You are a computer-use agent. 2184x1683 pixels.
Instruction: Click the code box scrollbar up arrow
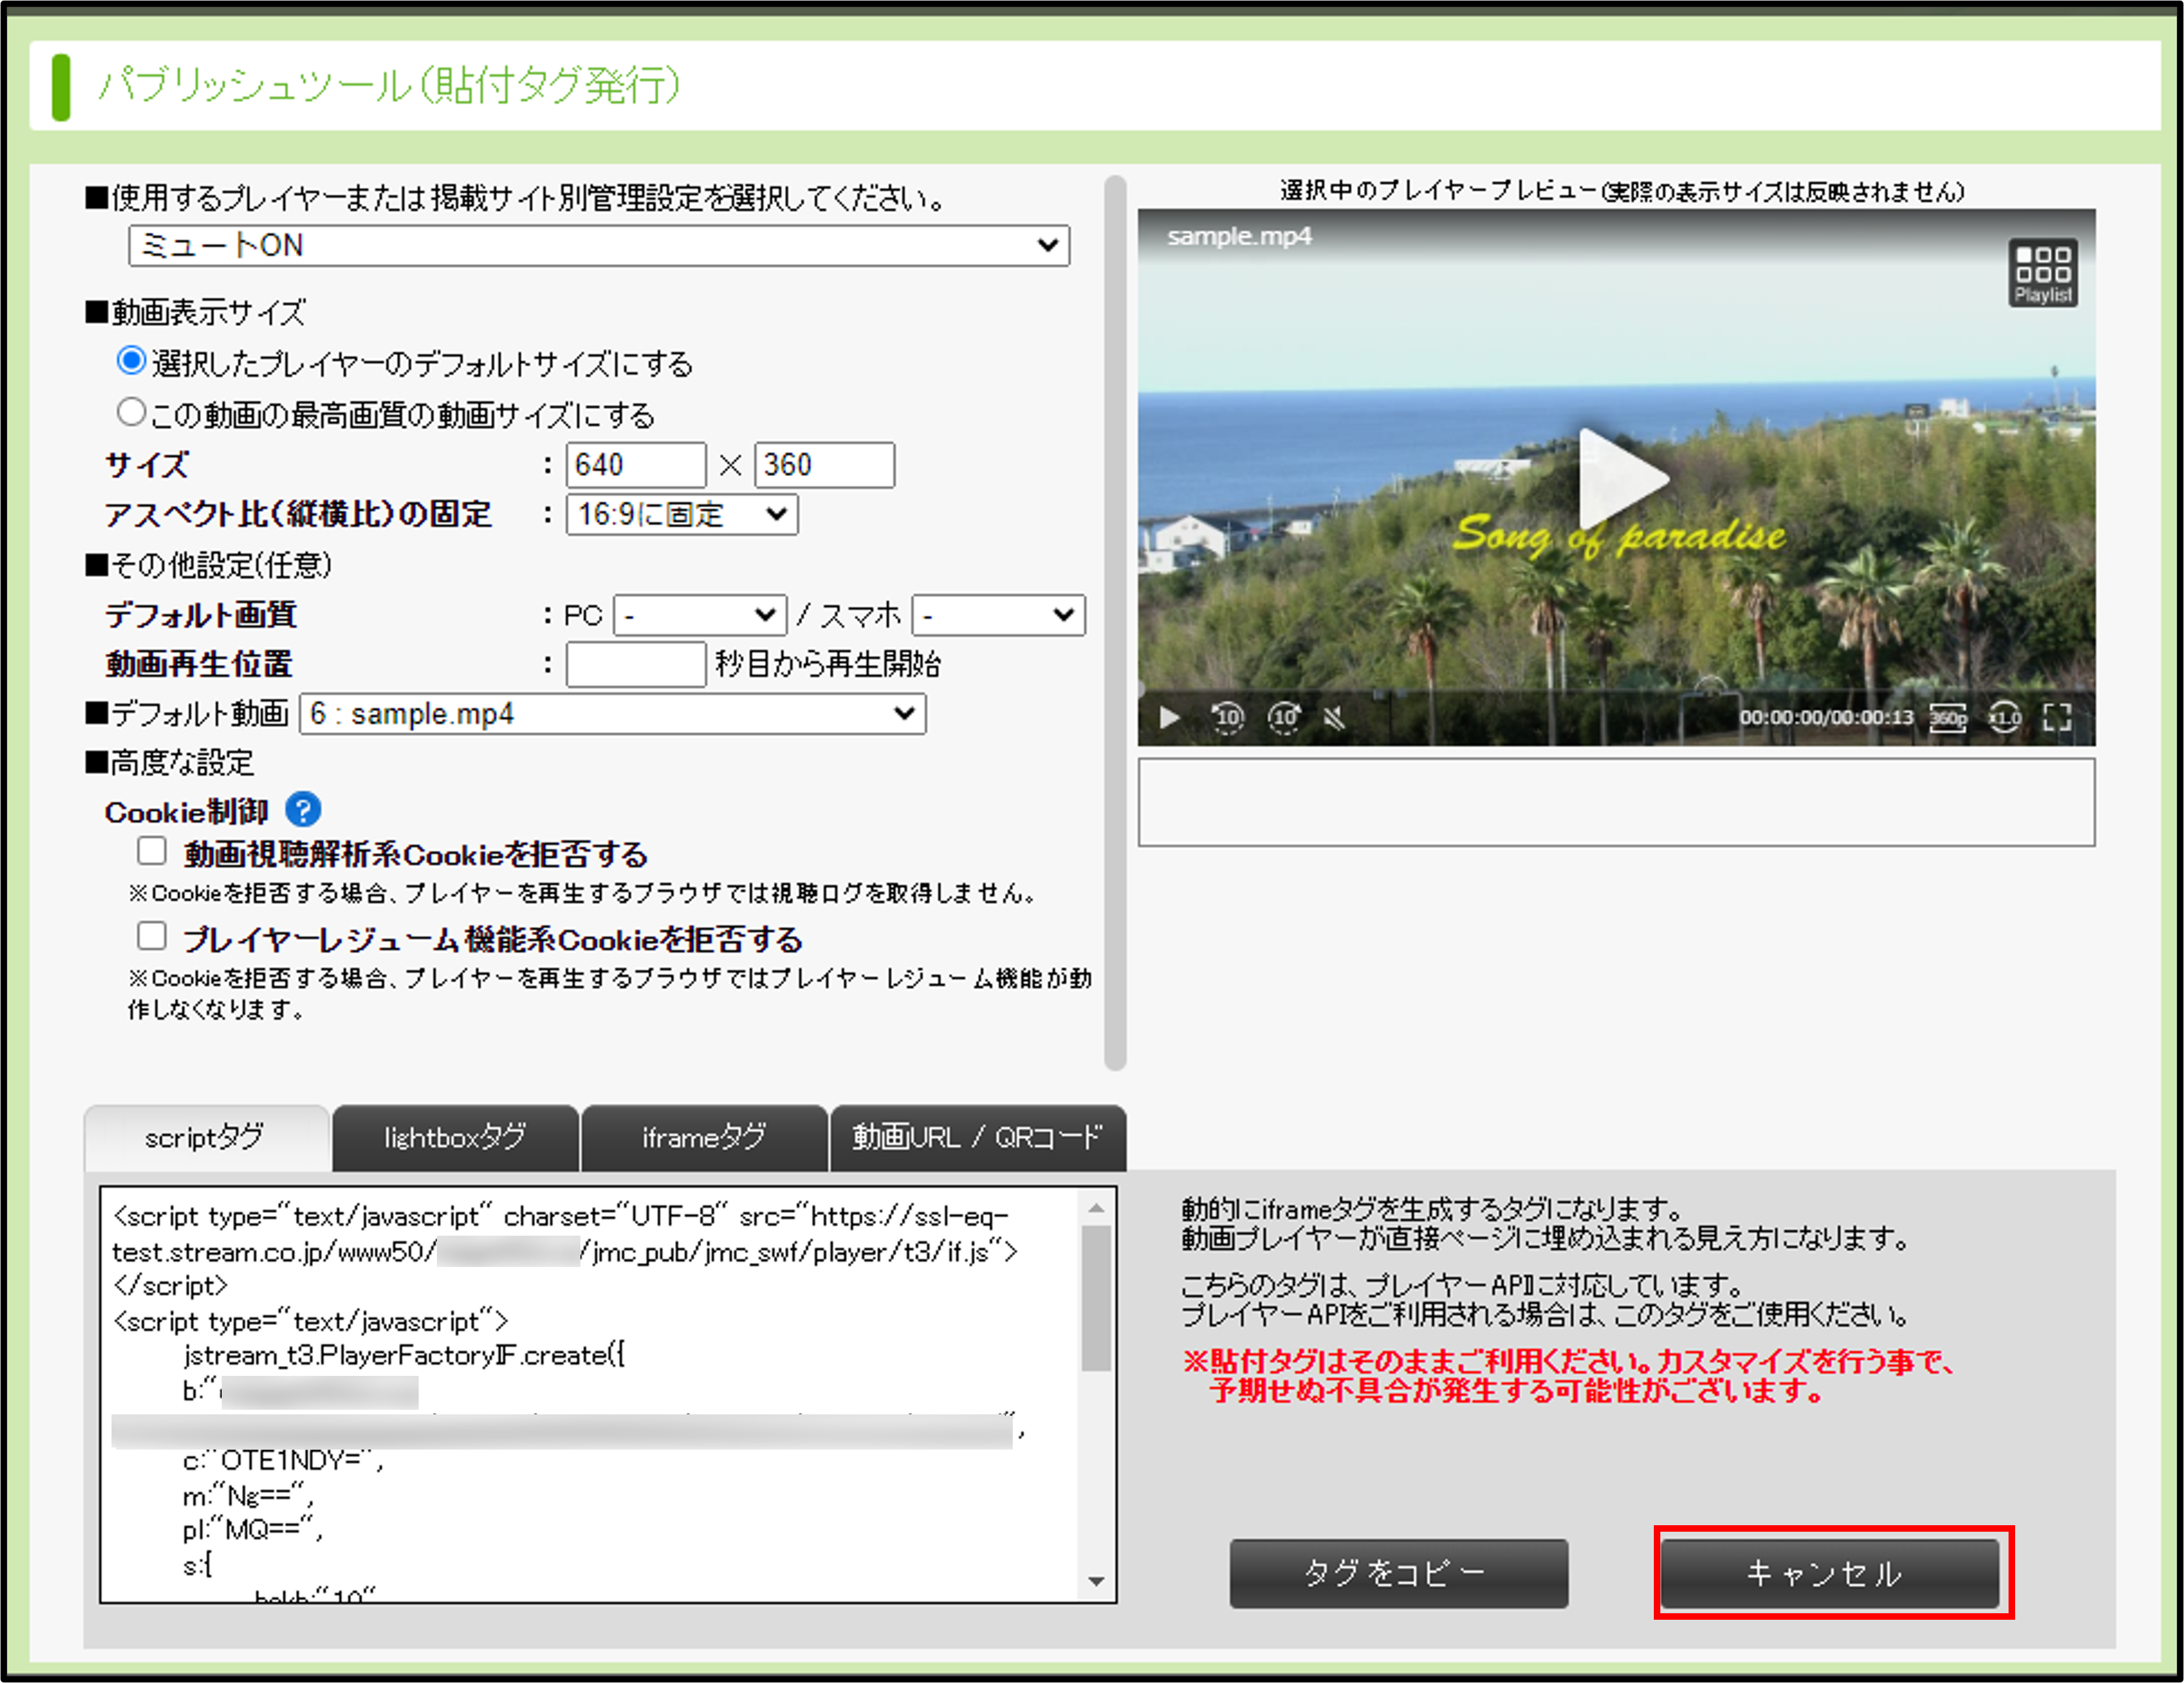pyautogui.click(x=1097, y=1208)
